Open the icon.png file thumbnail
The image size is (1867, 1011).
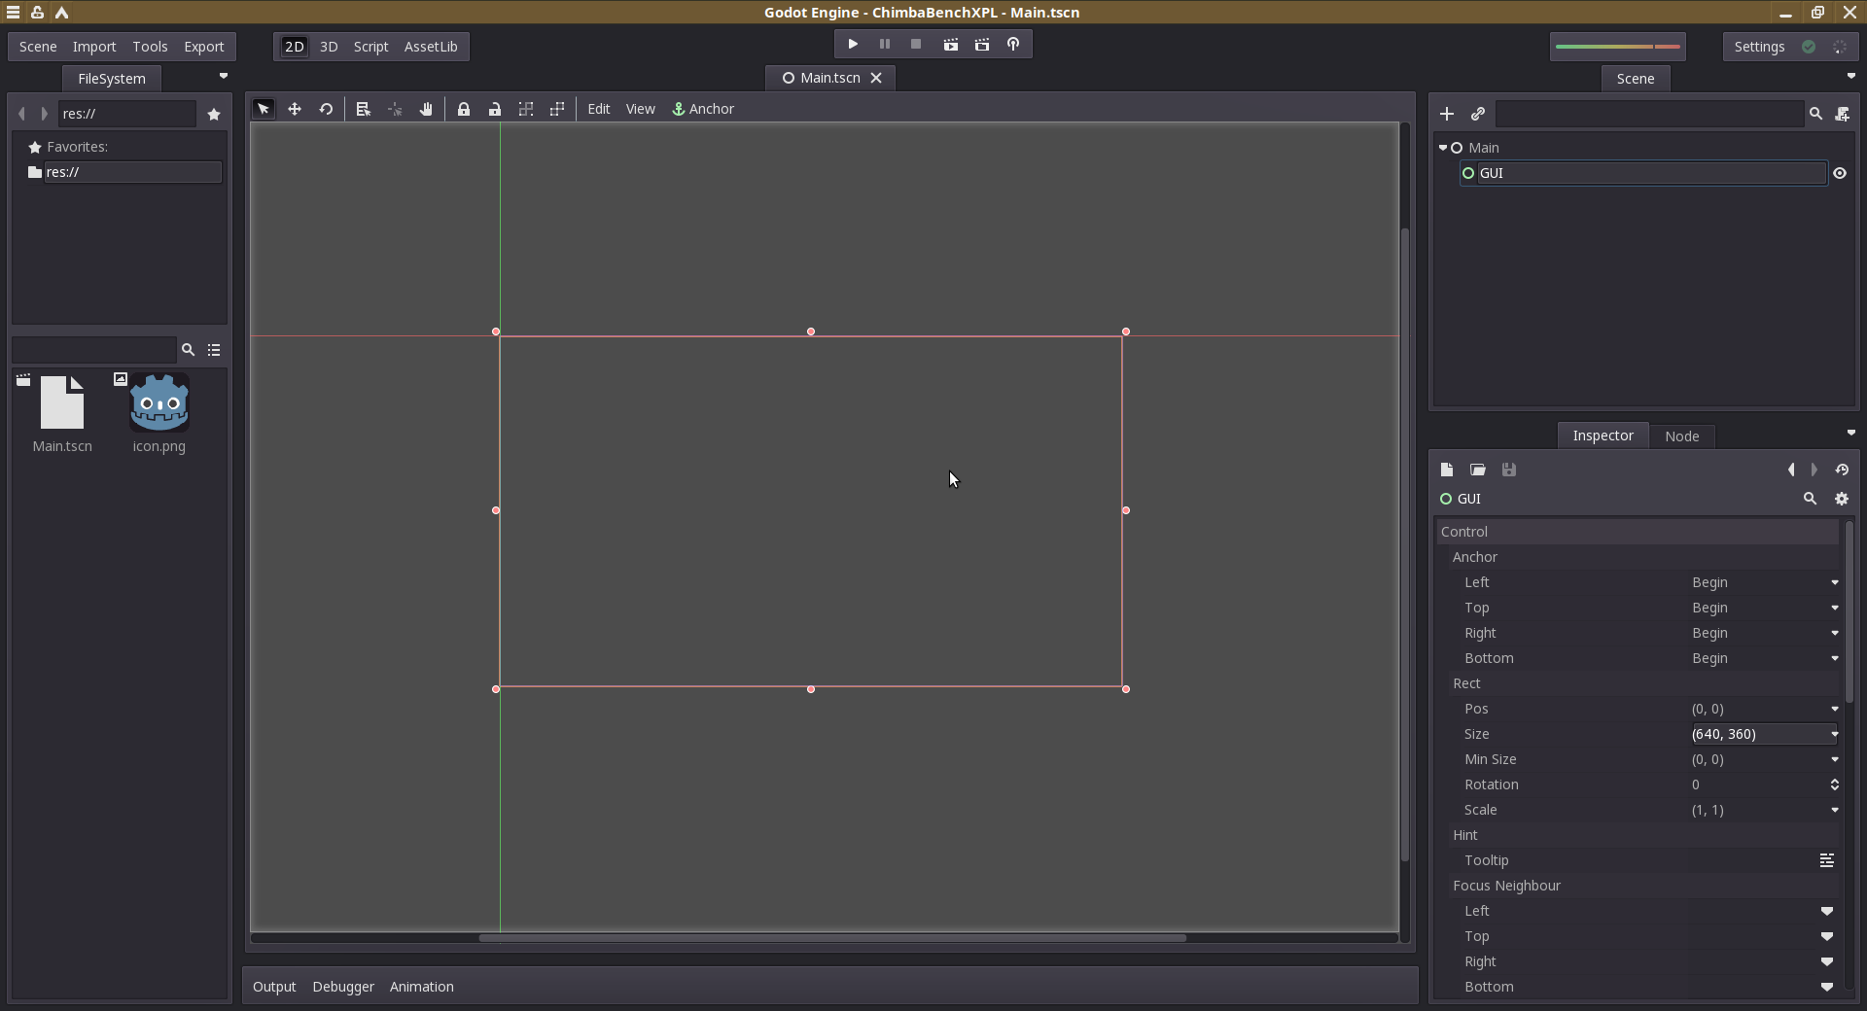pyautogui.click(x=159, y=403)
